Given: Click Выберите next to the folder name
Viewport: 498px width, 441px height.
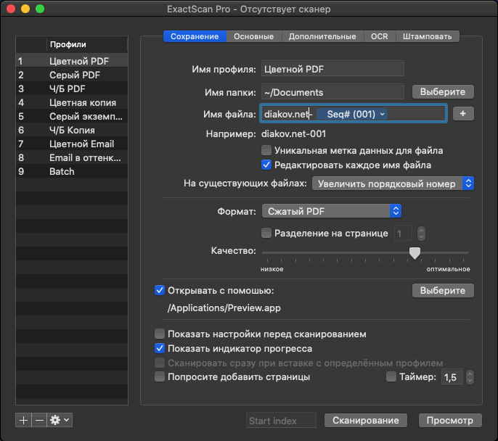Looking at the screenshot, I should point(443,92).
